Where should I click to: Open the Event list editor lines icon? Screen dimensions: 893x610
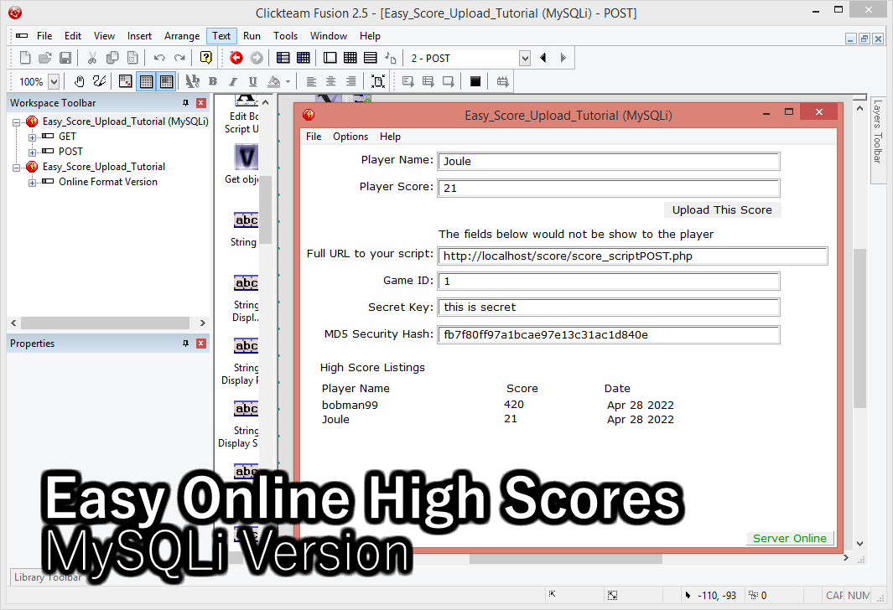(x=370, y=58)
